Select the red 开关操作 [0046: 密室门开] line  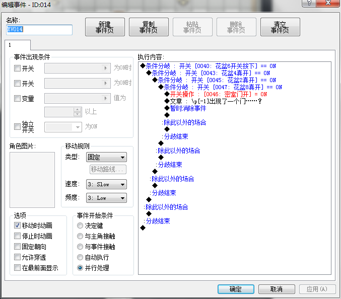coord(216,94)
